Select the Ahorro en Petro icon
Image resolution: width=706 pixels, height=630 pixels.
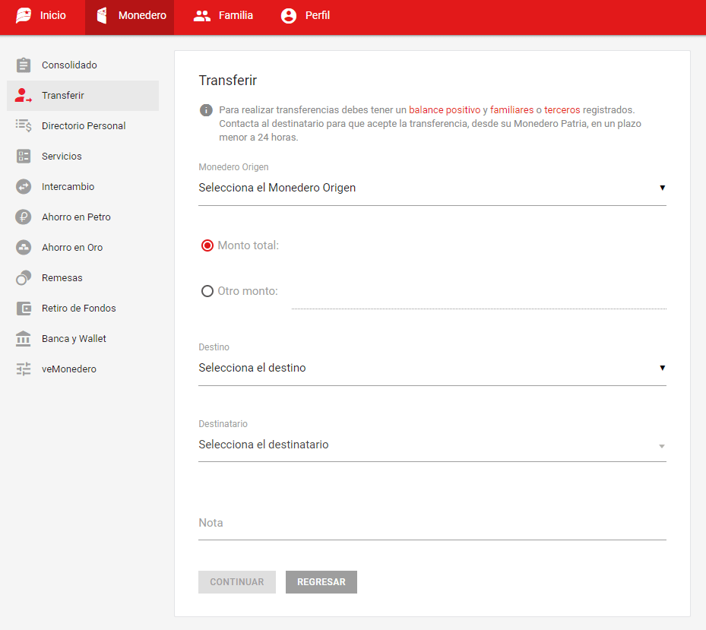click(x=24, y=217)
